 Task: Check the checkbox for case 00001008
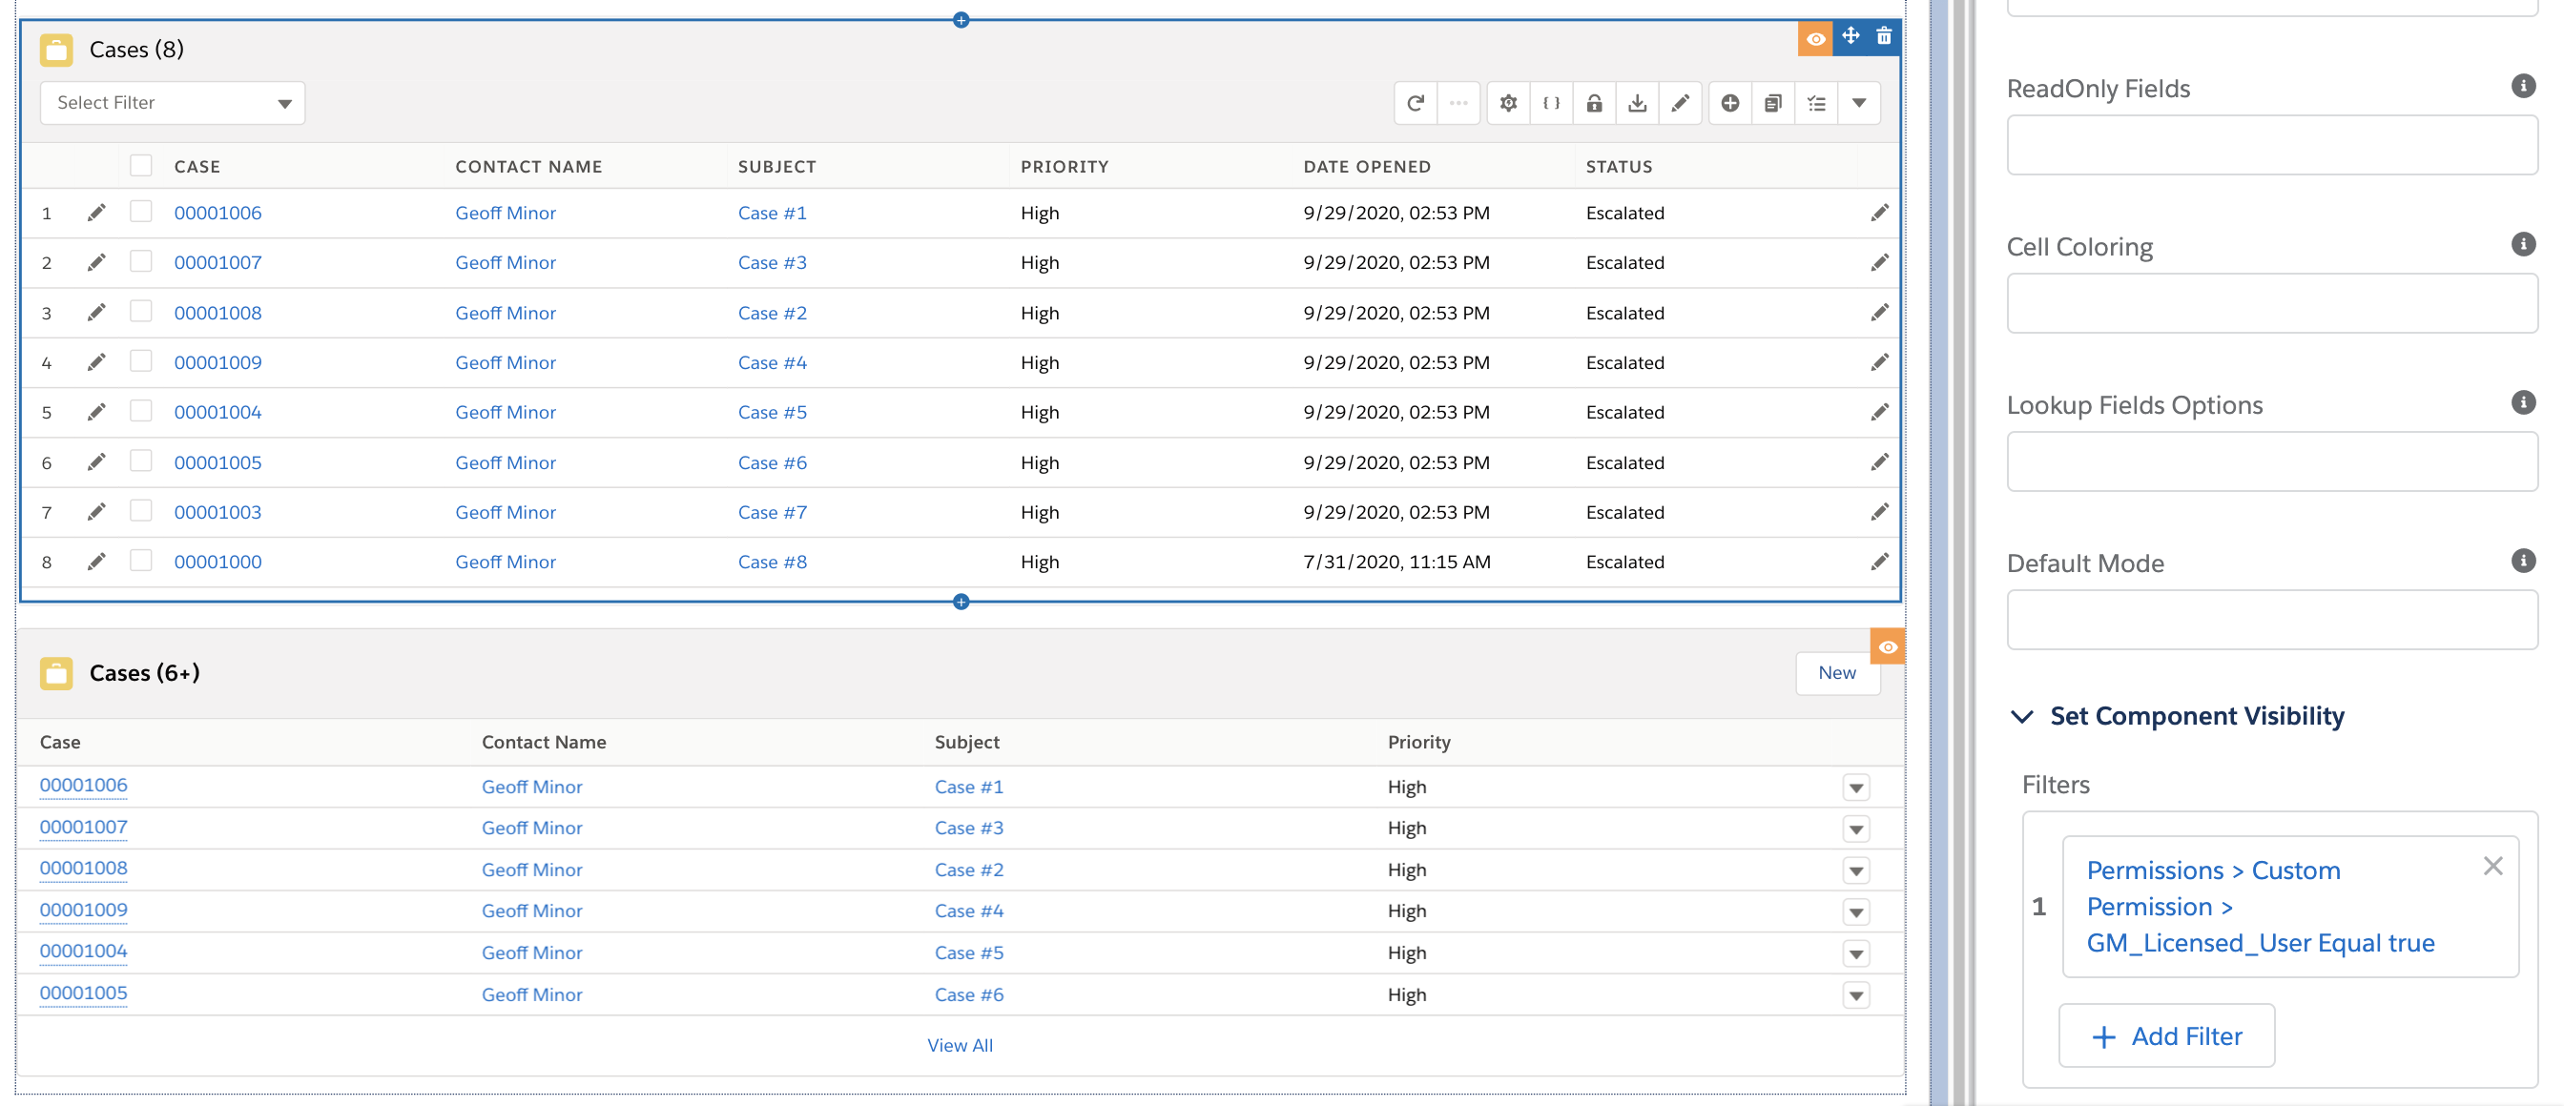click(x=141, y=313)
